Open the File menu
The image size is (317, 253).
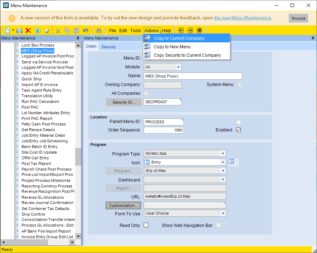tap(112, 30)
